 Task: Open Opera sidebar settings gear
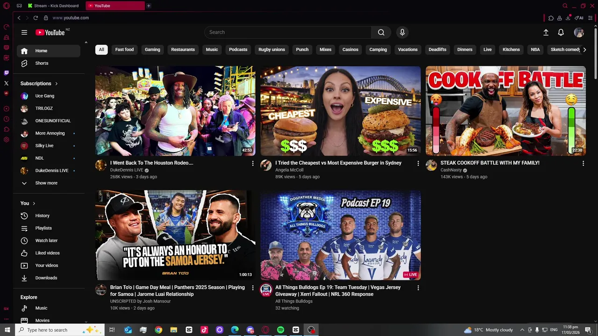click(x=6, y=140)
